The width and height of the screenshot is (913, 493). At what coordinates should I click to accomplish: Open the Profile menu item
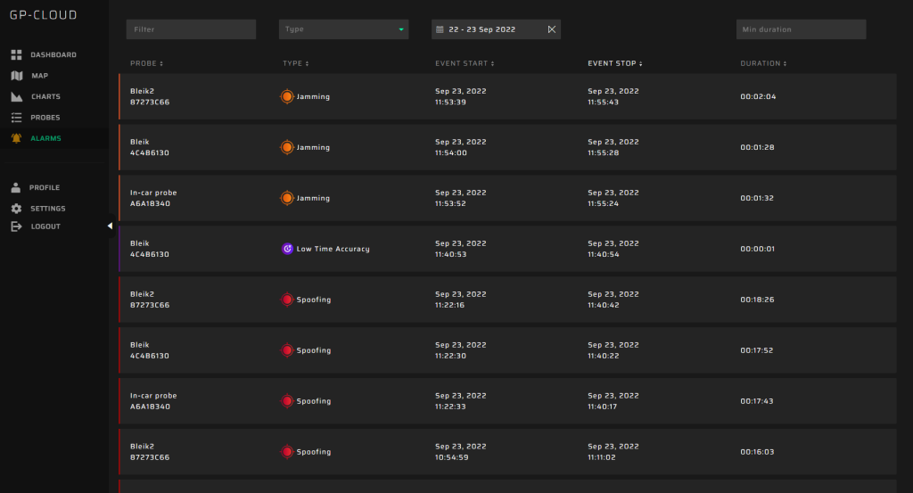[44, 188]
